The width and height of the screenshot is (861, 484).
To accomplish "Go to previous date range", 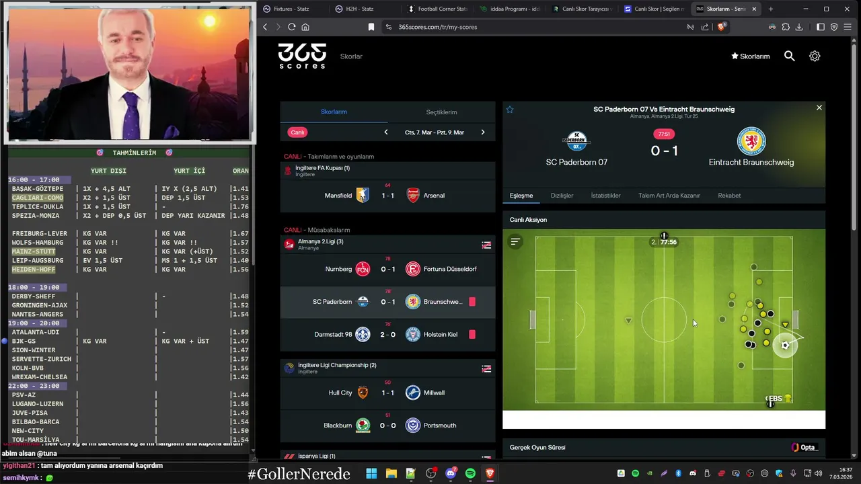I will pos(385,132).
